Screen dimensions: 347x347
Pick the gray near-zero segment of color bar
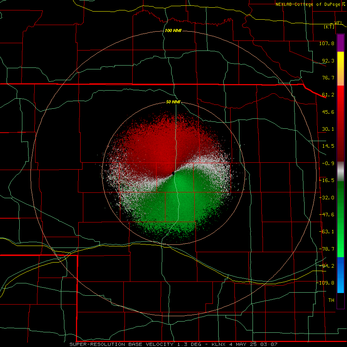pos(340,171)
